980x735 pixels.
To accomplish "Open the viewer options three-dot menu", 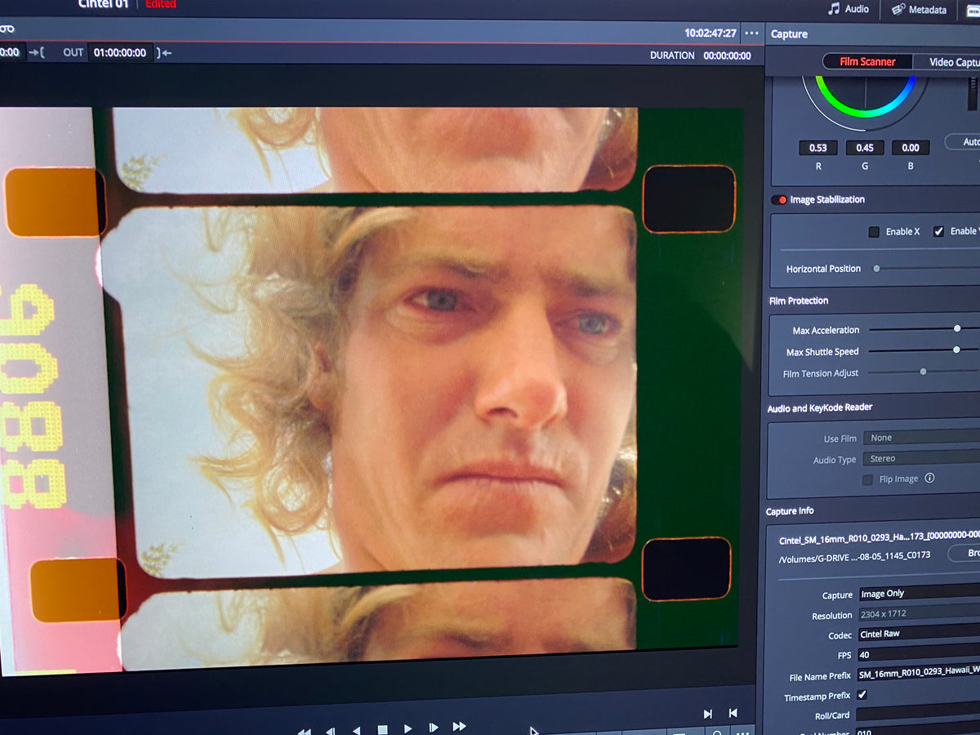I will 752,33.
